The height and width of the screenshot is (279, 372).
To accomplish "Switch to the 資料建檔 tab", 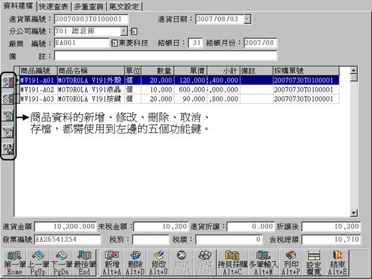I will [19, 6].
